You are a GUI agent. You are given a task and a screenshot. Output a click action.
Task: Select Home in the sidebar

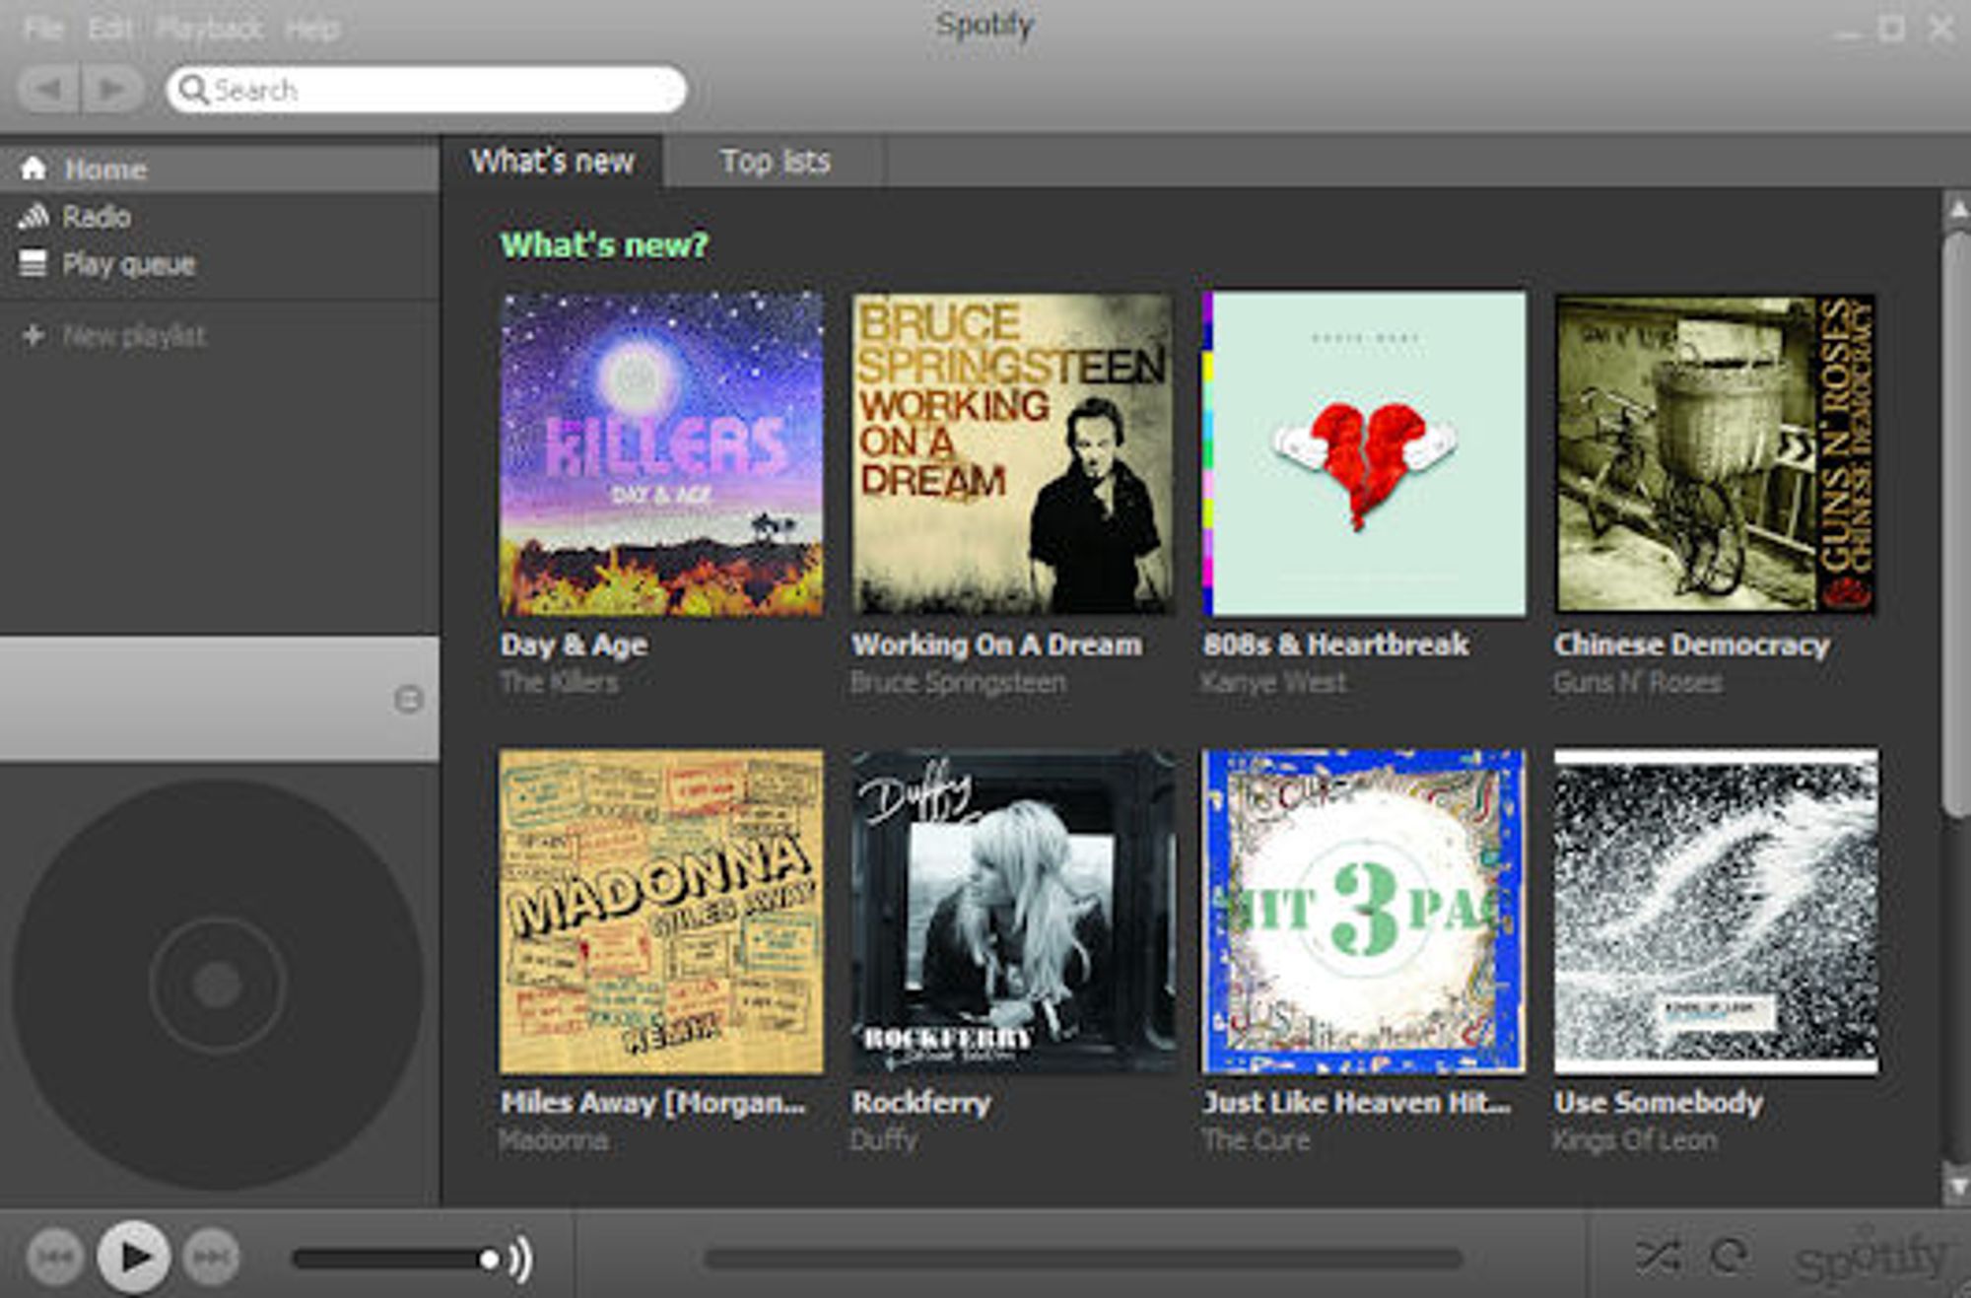coord(219,169)
